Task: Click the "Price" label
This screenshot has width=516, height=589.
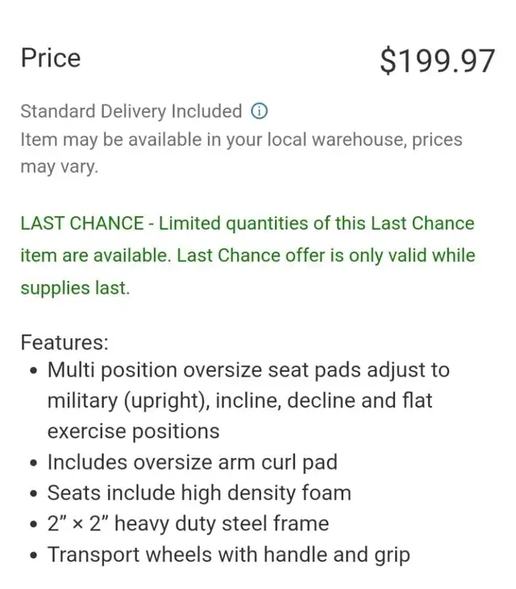Action: pyautogui.click(x=51, y=58)
